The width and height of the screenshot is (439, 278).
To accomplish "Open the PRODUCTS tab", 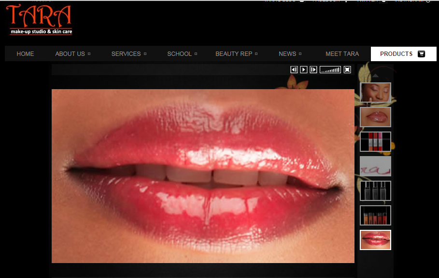I will click(403, 54).
